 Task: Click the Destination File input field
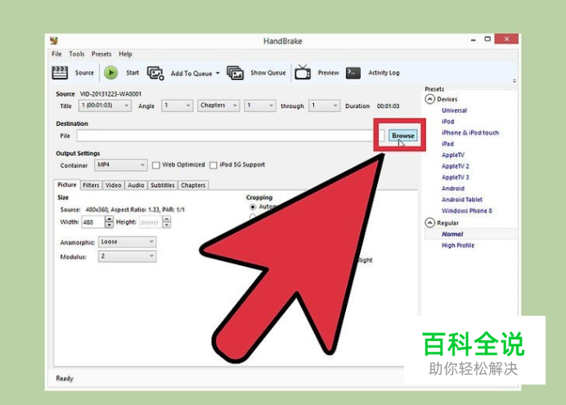(231, 136)
